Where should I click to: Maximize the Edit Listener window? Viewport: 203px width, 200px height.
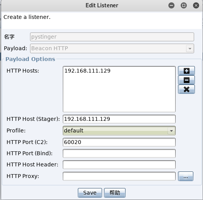point(184,5)
